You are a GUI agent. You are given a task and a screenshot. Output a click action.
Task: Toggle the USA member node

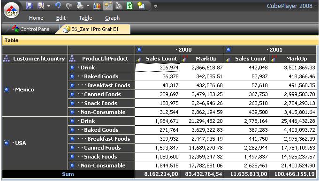(7, 143)
